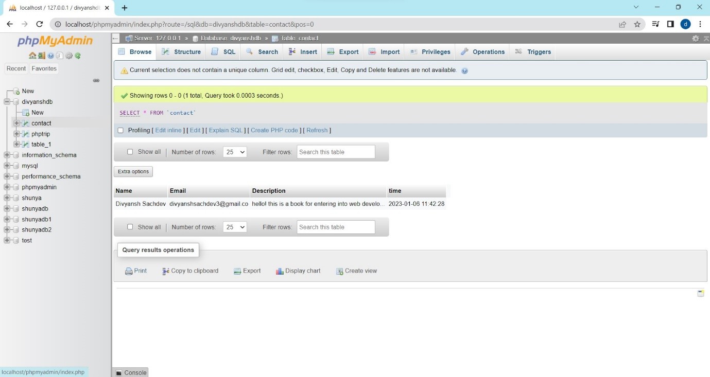Click the log out icon in sidebar
The image size is (710, 377).
[x=42, y=56]
